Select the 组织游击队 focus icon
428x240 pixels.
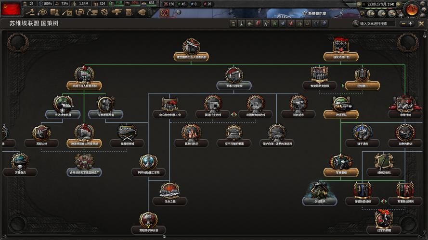click(384, 162)
